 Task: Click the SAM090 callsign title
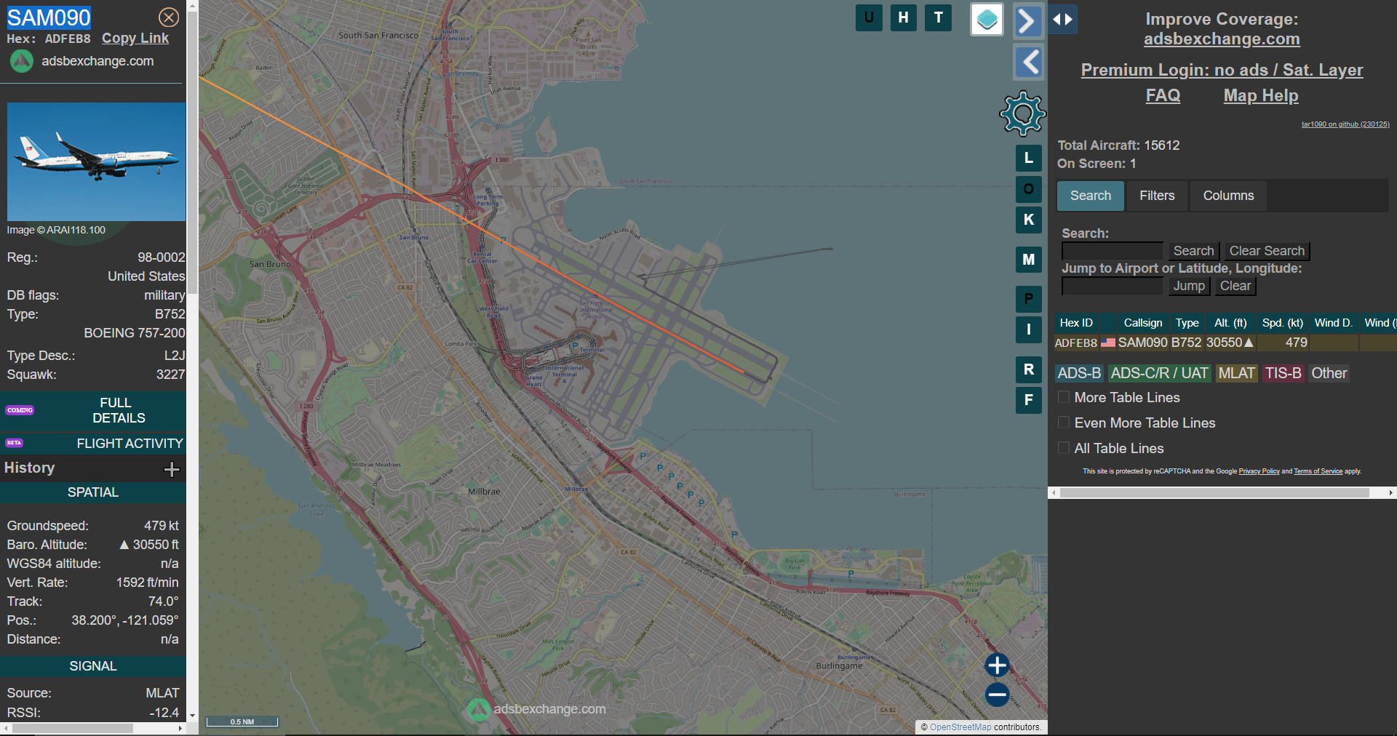[49, 17]
